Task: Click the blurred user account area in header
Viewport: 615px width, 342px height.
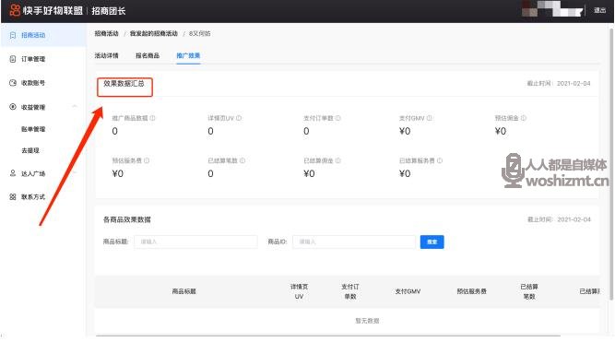Action: [x=552, y=9]
